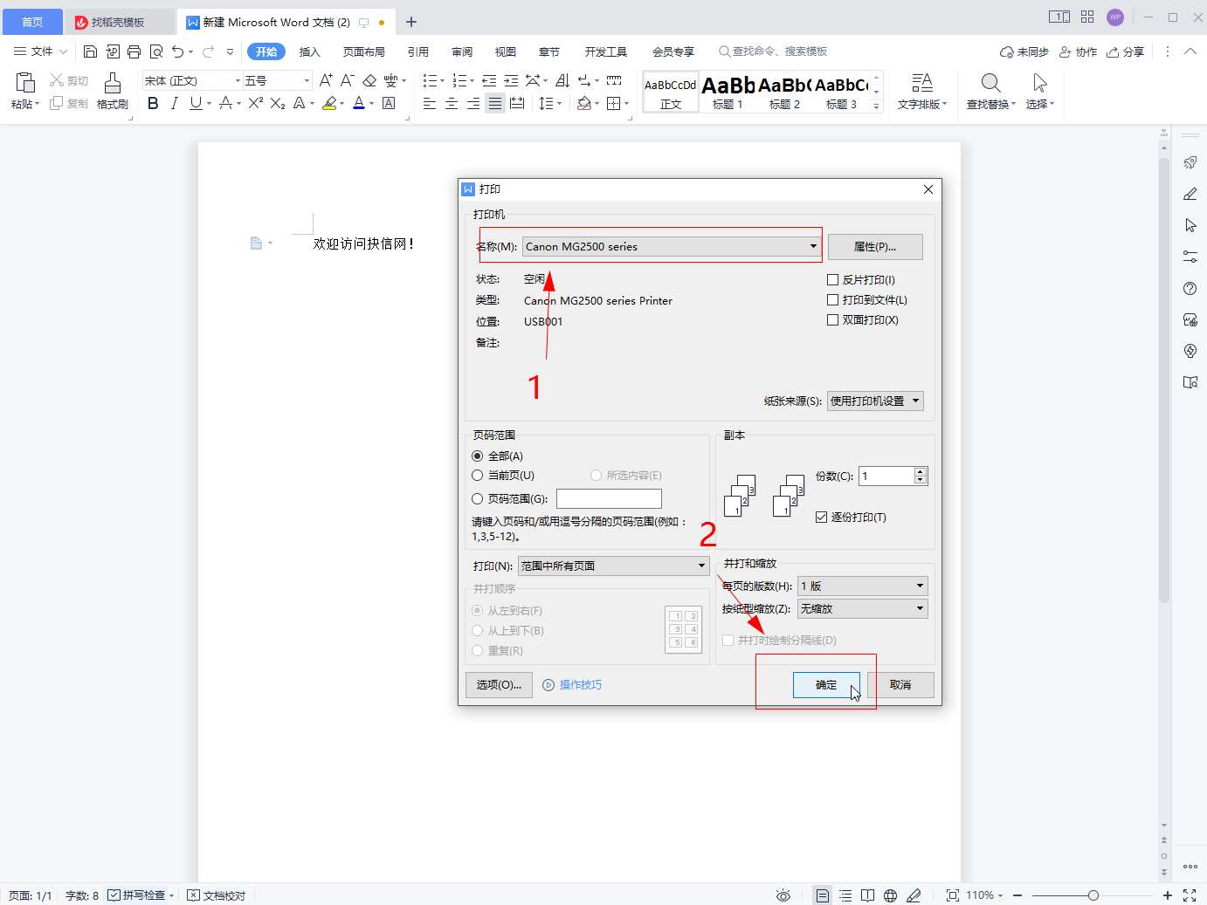The height and width of the screenshot is (905, 1207).
Task: Click the 页码范围 input field
Action: (x=609, y=499)
